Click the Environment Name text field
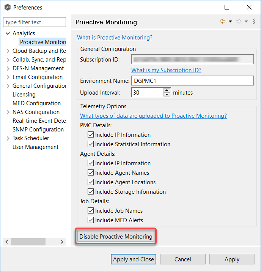The image size is (261, 272). pos(192,81)
